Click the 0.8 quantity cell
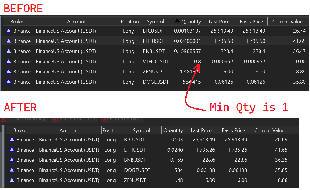The height and width of the screenshot is (190, 310). tap(197, 62)
